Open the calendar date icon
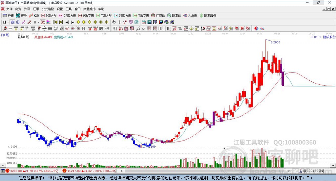 (144, 22)
